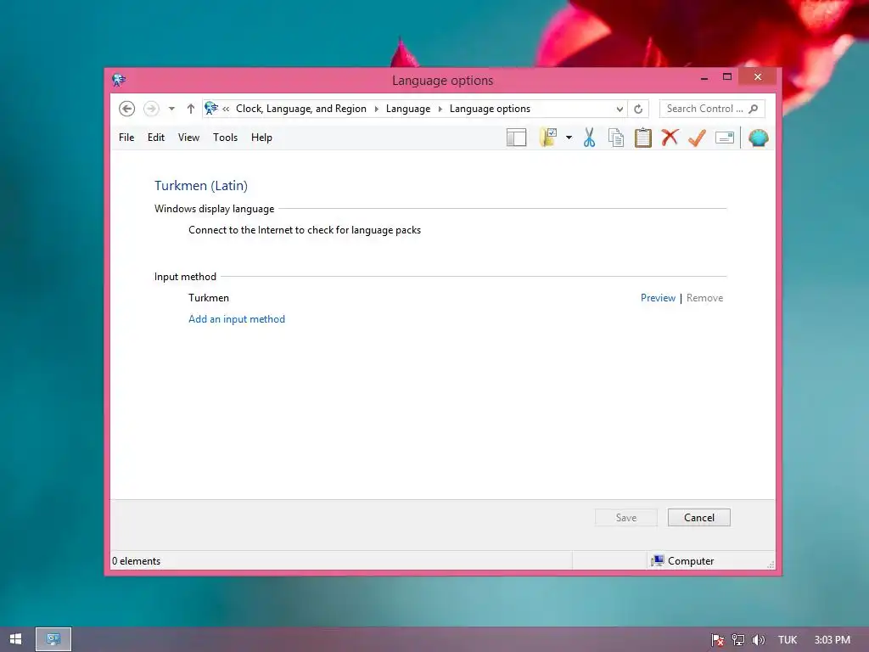Open the Tools menu
Image resolution: width=869 pixels, height=652 pixels.
225,138
